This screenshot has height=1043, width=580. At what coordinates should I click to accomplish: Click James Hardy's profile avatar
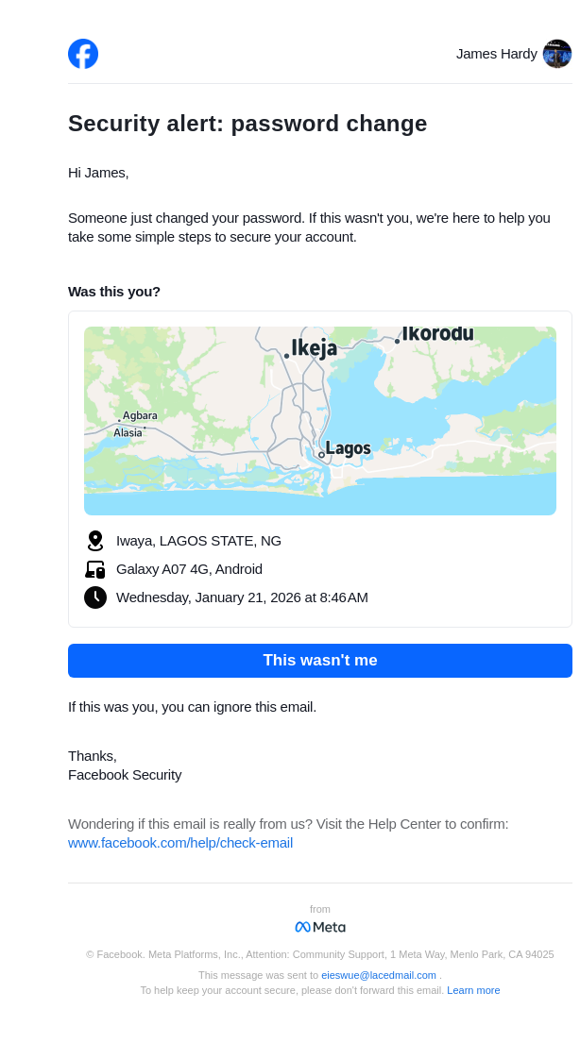click(557, 54)
